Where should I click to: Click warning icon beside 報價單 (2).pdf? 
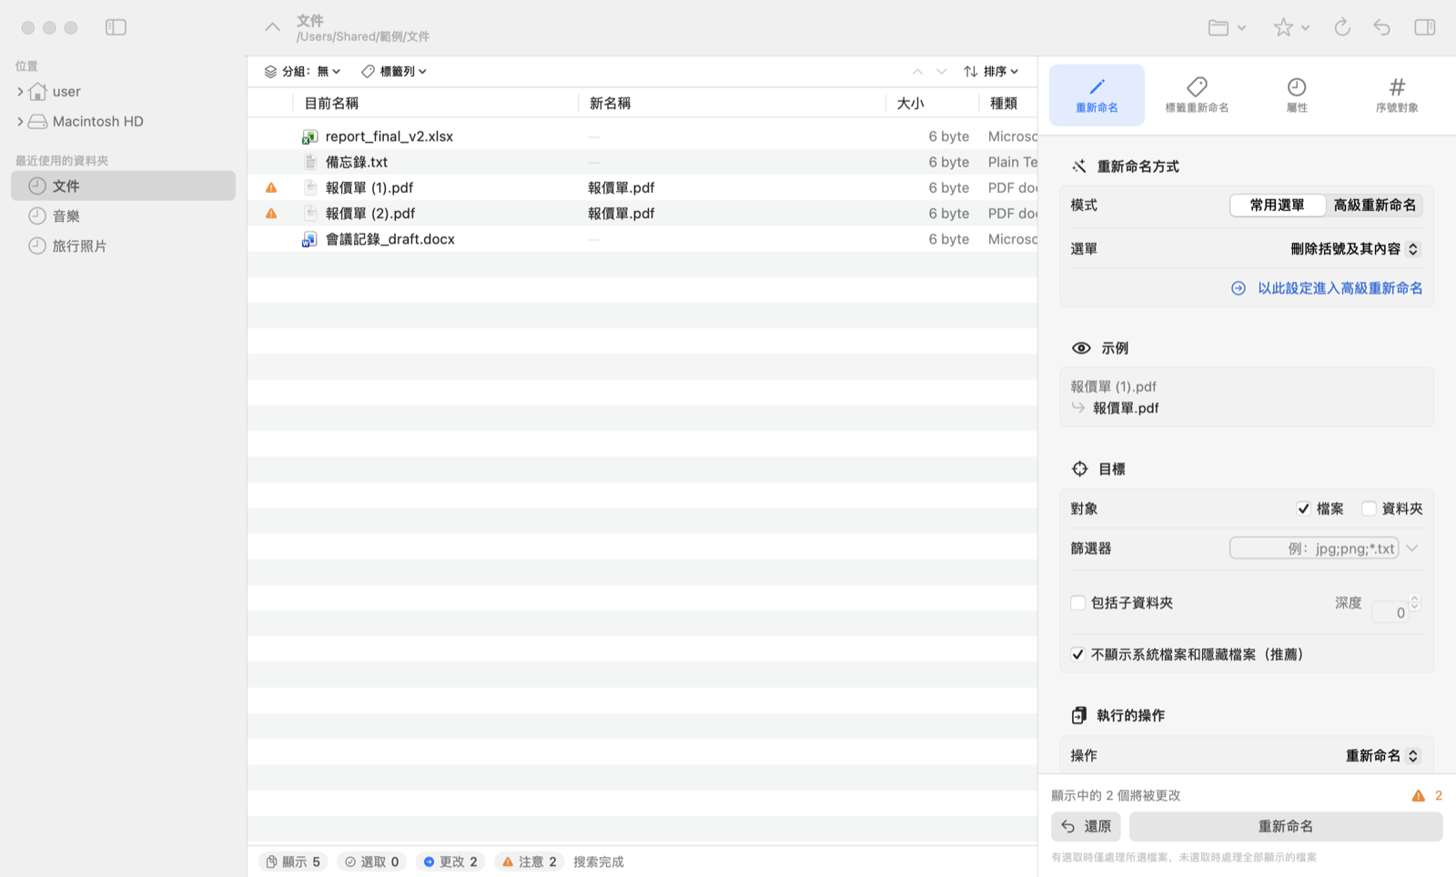(271, 213)
